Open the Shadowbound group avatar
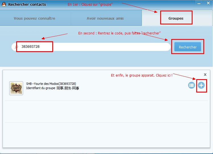The image size is (213, 154). coord(16,88)
